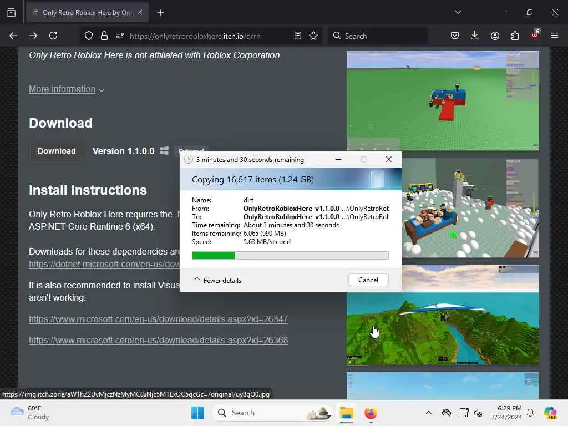
Task: Open the extensions puzzle-piece icon
Action: [x=515, y=36]
